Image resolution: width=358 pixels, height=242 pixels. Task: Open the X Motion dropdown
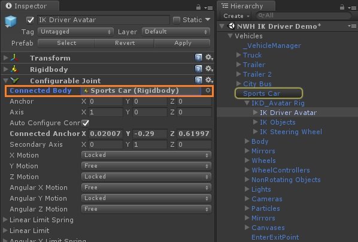point(146,155)
